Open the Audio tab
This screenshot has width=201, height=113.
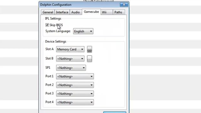pos(76,12)
